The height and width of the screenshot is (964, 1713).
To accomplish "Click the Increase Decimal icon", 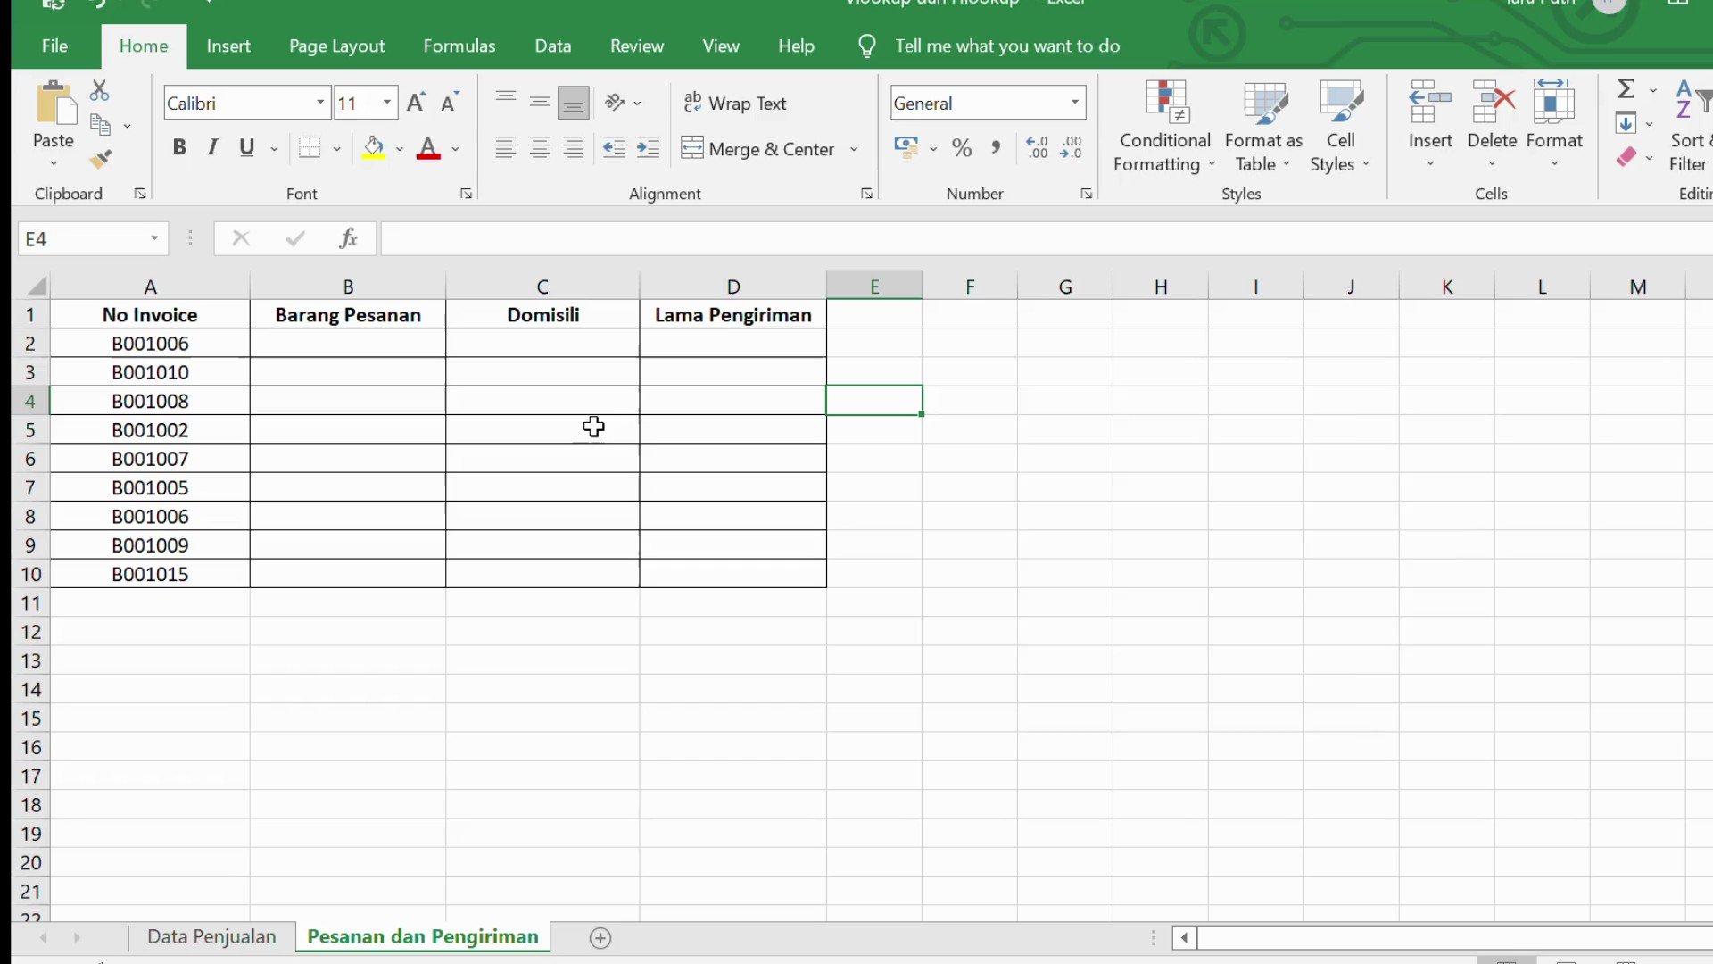I will point(1036,147).
